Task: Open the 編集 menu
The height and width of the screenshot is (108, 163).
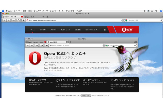Action: click(x=24, y=11)
